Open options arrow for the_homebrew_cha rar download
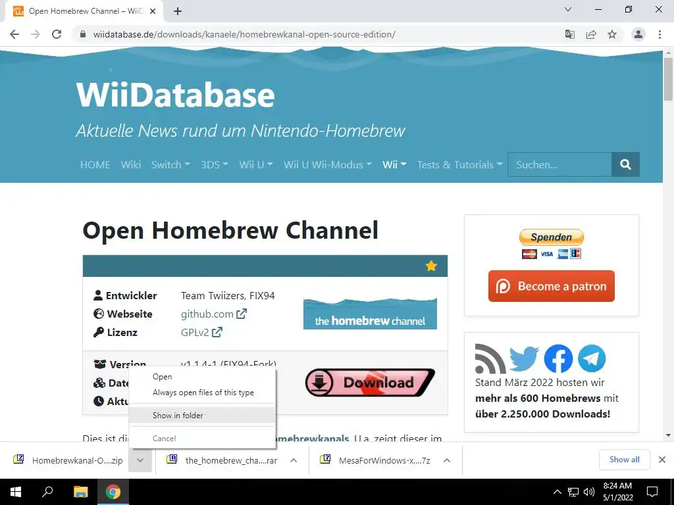Image resolution: width=674 pixels, height=505 pixels. (x=294, y=460)
